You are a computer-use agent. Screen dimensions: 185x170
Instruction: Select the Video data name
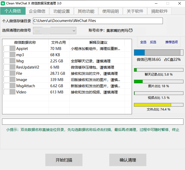(21, 92)
